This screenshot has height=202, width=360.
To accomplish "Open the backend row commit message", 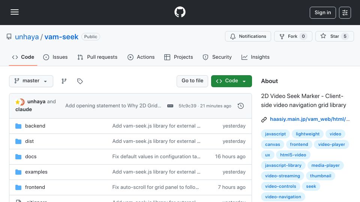I will (x=156, y=126).
